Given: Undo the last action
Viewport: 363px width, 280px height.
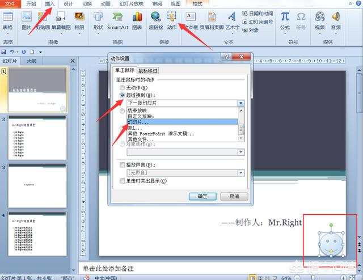Looking at the screenshot, I should pyautogui.click(x=12, y=52).
